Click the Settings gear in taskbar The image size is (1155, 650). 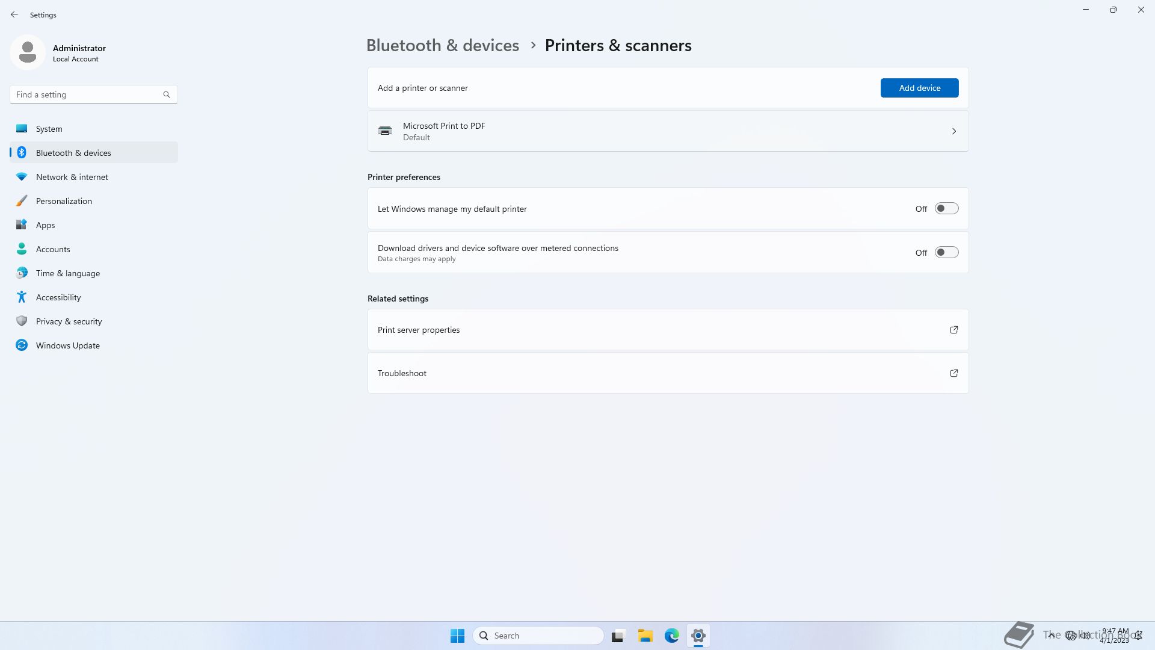pyautogui.click(x=698, y=636)
